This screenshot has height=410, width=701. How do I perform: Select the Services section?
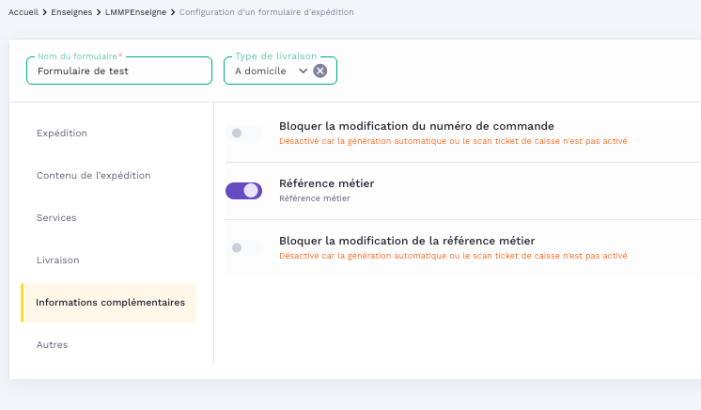[56, 218]
